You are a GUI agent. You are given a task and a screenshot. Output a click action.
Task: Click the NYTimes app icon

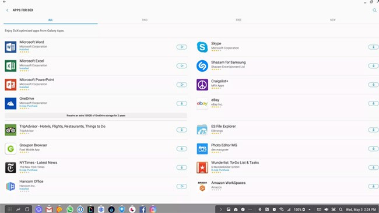point(10,167)
